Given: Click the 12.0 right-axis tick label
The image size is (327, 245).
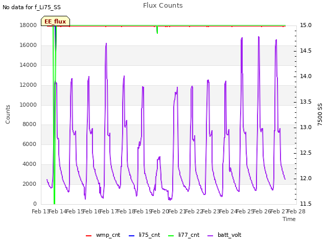Looking at the screenshot, I should (x=306, y=178).
